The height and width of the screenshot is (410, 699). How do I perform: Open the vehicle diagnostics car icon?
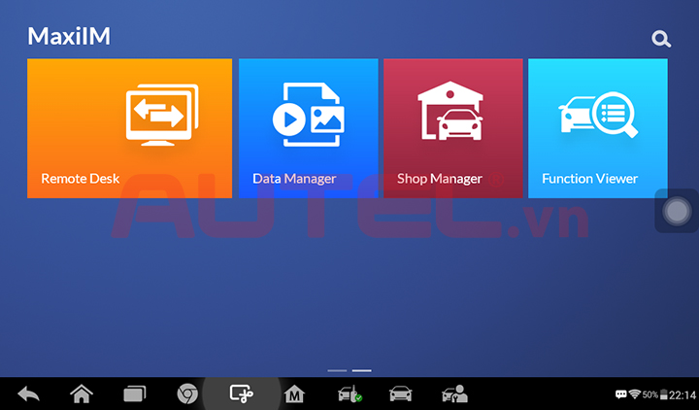click(400, 394)
